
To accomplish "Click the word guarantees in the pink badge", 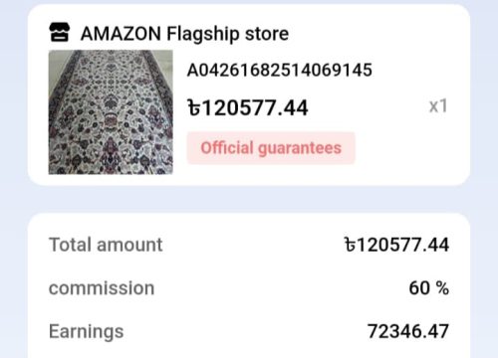I will pyautogui.click(x=300, y=148).
